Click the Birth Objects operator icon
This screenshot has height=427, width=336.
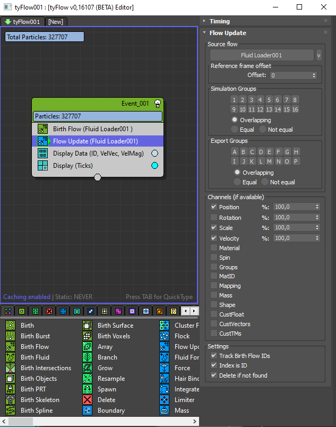coord(10,379)
